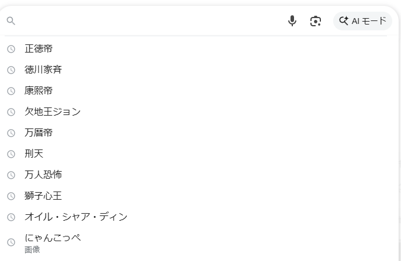Image resolution: width=401 pixels, height=261 pixels.
Task: Click the voice search microphone icon
Action: [292, 21]
